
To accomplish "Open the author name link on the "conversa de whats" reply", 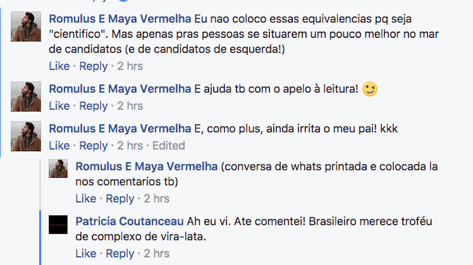I will tap(146, 166).
